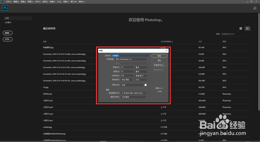This screenshot has width=260, height=142.
Task: Click the 分辨率(R) input field
Action: coord(127,75)
